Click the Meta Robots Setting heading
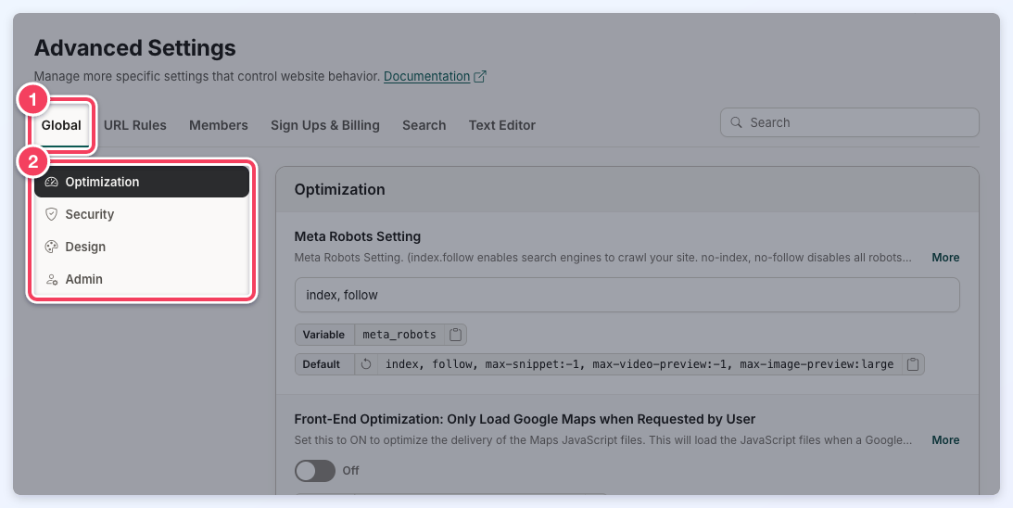This screenshot has height=508, width=1013. click(x=357, y=236)
